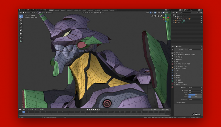The image size is (221, 127).
Task: Enable the ブルーム (Bloom) checkbox
Action: [177, 57]
